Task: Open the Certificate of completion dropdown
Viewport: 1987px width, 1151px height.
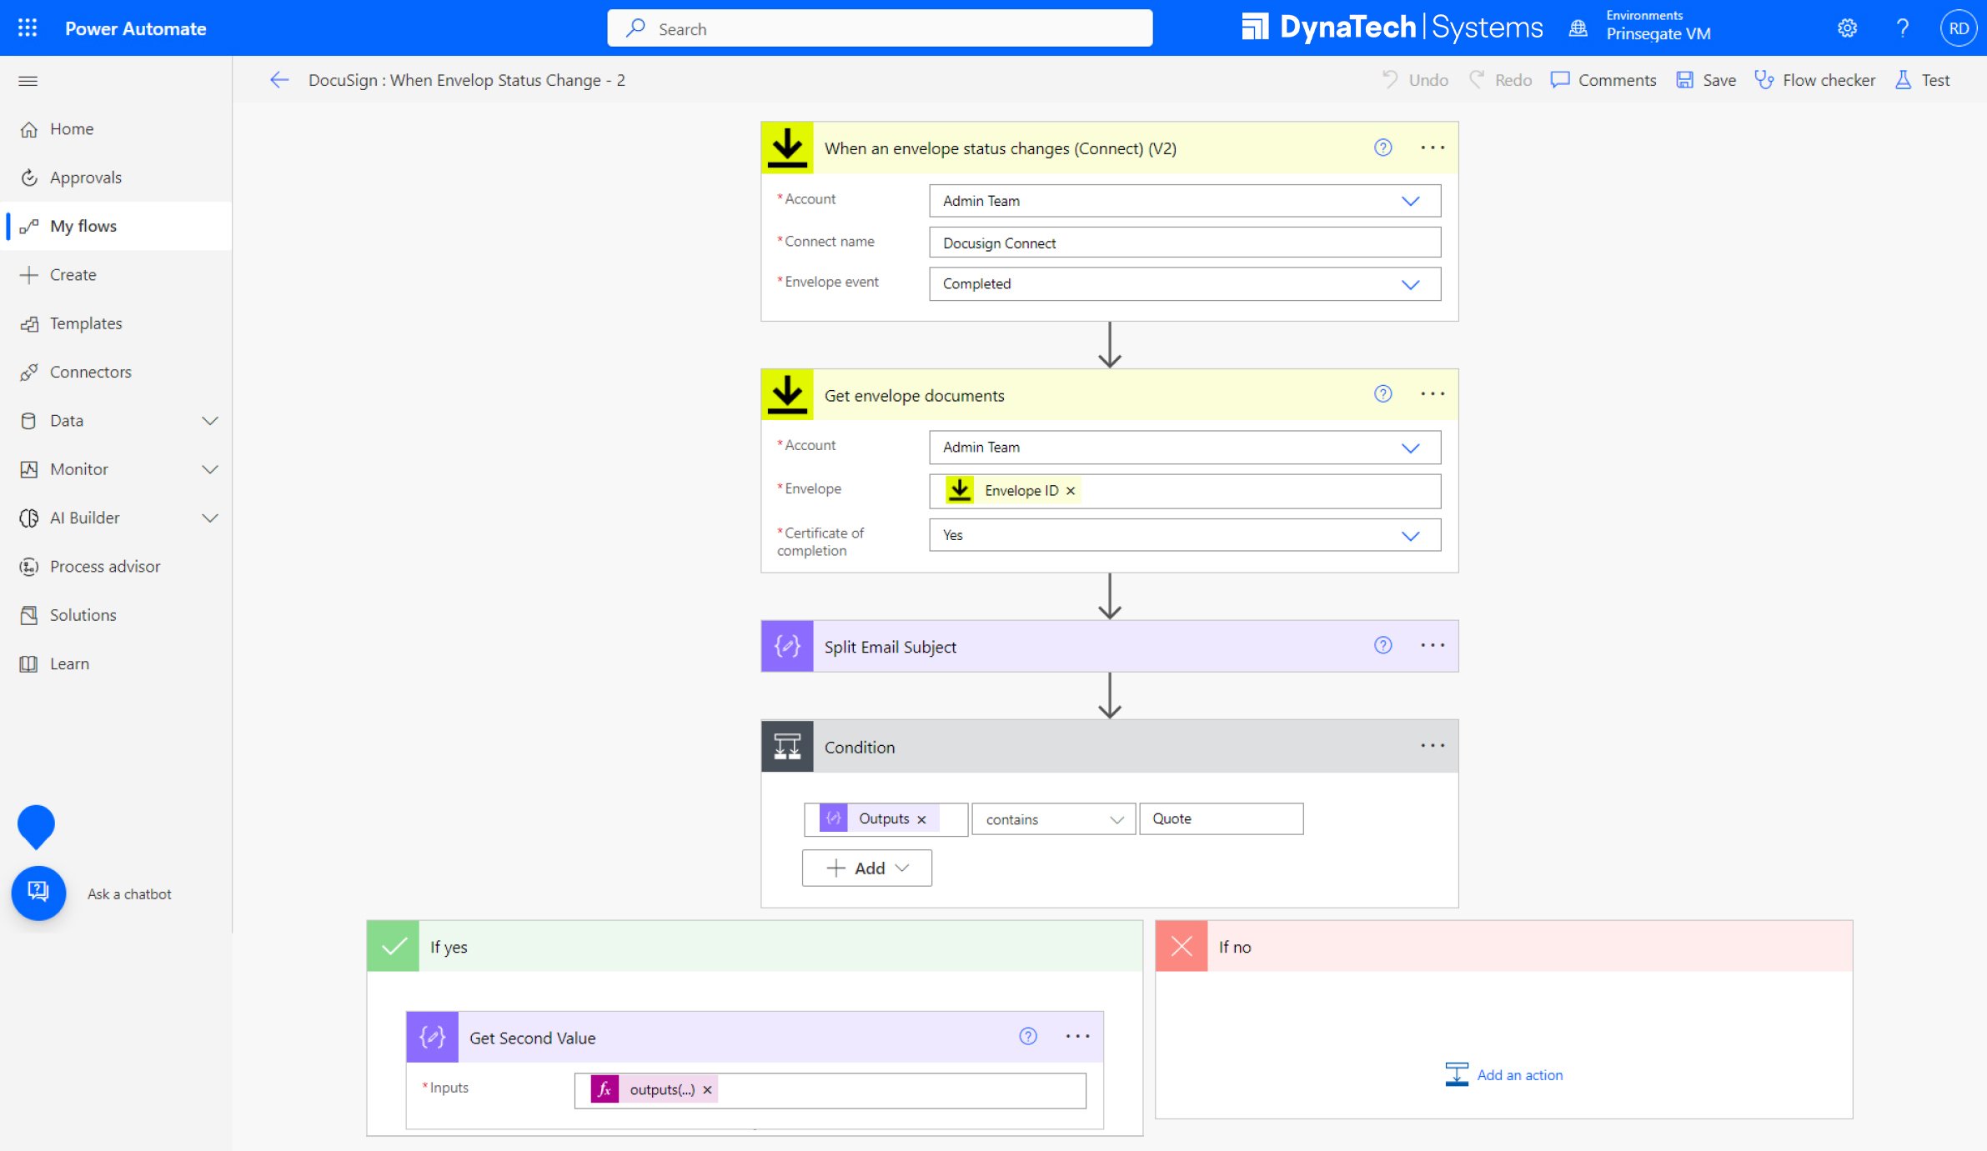Action: click(x=1412, y=535)
